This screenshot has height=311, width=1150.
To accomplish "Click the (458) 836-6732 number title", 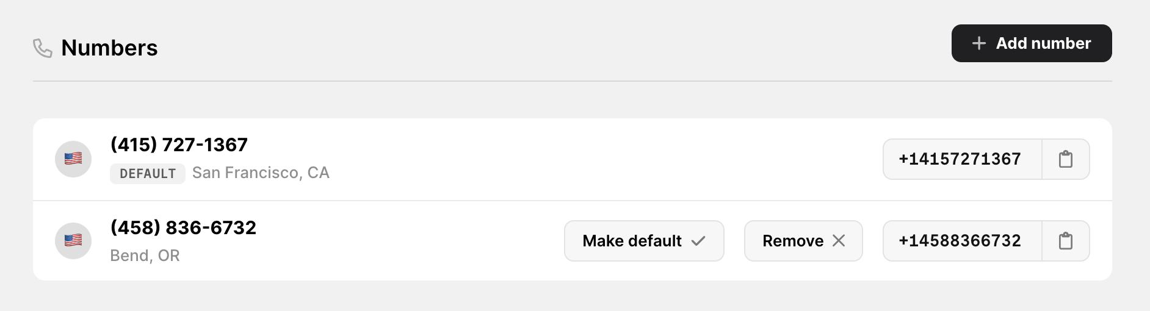I will coord(183,227).
